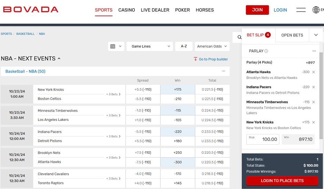Click the Win amount field
Screen dimensions: 324x189
coord(298,139)
